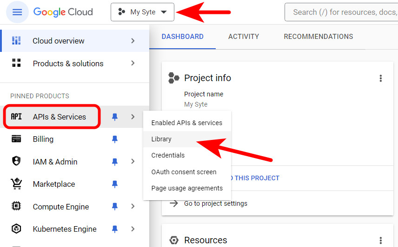398x247 pixels.
Task: Click the API icon in pinned products
Action: coord(16,116)
